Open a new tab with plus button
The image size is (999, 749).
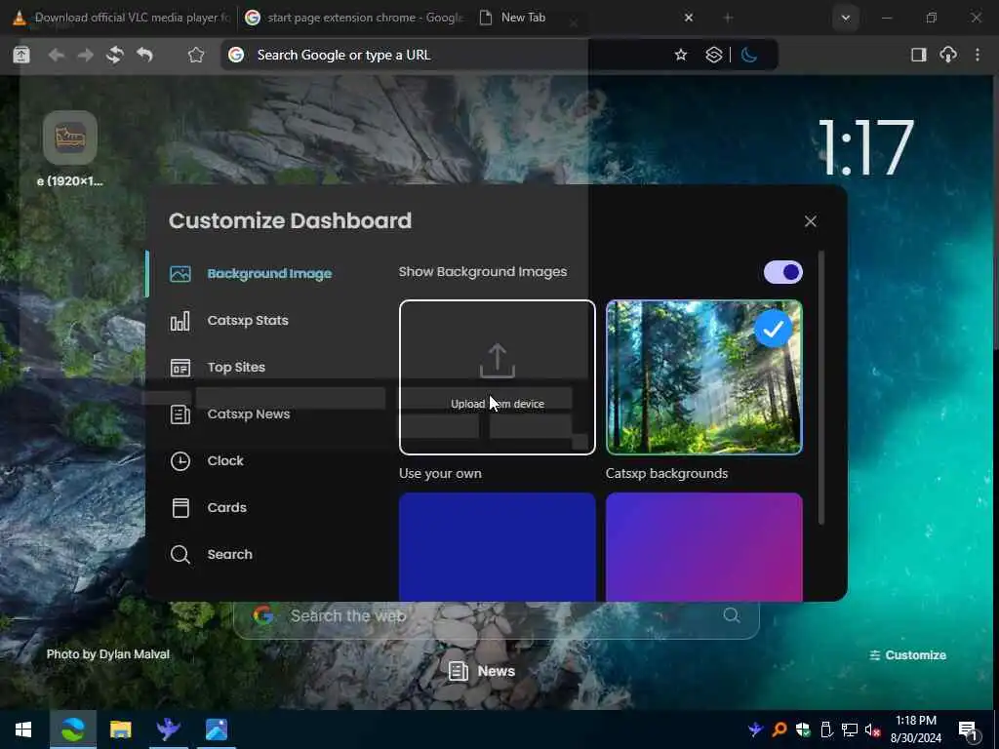(x=728, y=18)
